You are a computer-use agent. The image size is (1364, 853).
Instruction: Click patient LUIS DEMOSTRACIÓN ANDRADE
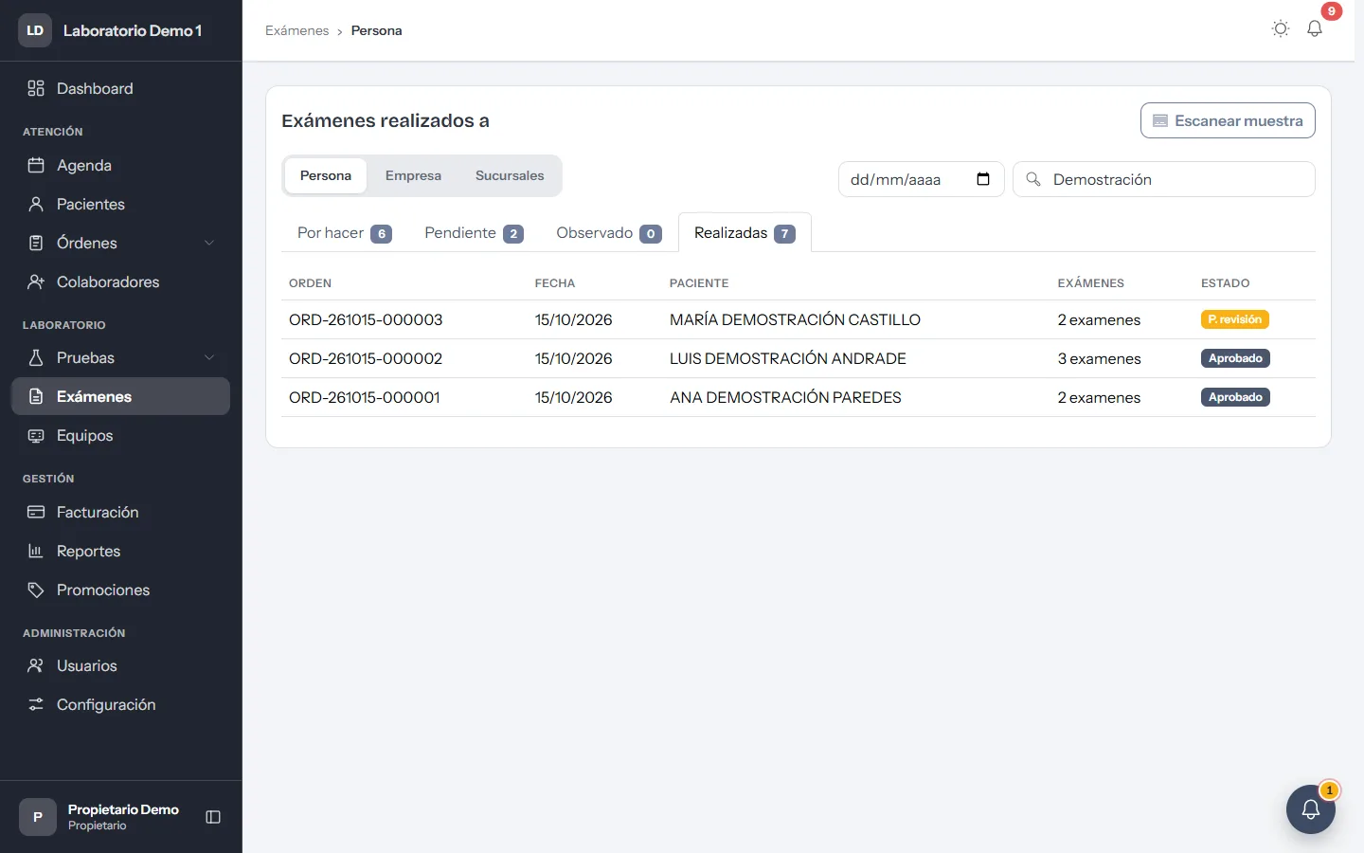[788, 358]
